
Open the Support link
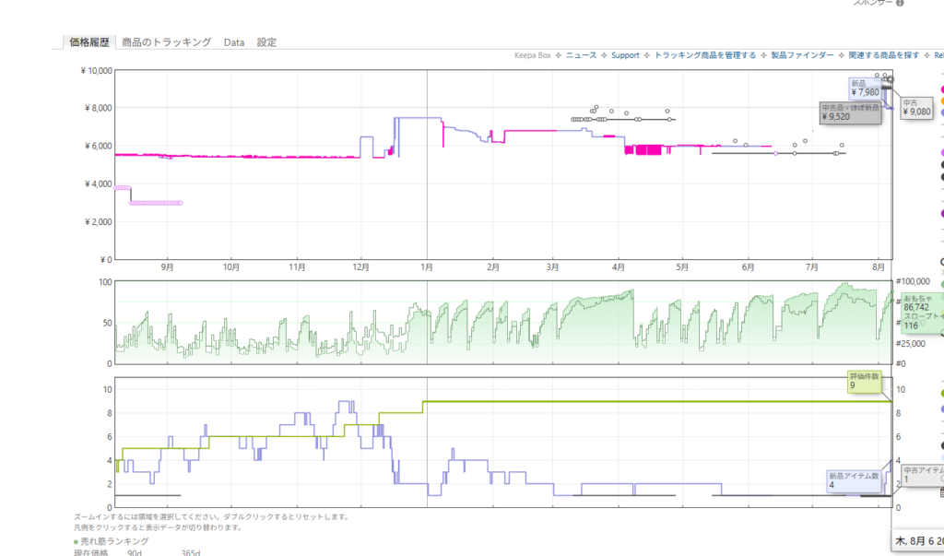pyautogui.click(x=625, y=54)
